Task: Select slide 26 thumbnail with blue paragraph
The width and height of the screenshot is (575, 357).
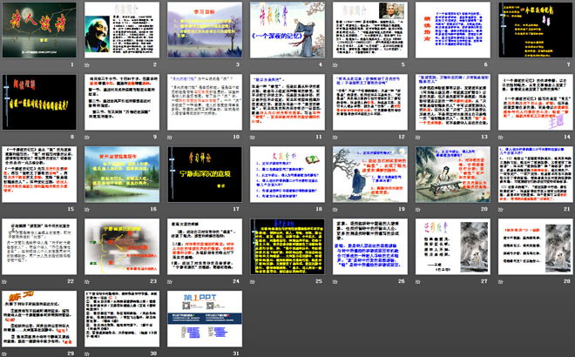Action: 370,246
